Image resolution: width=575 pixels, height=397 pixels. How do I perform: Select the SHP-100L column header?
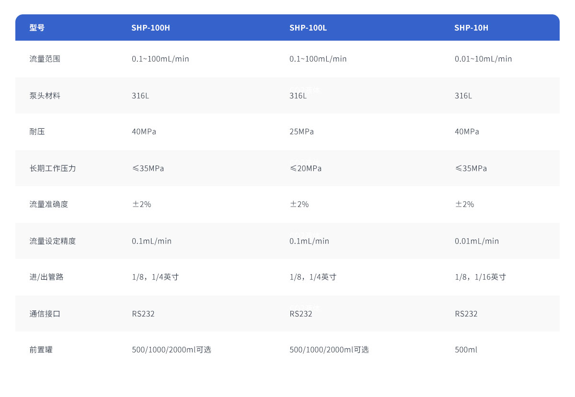(x=308, y=28)
